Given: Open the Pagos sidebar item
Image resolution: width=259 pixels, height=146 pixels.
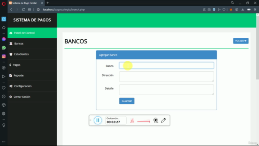Looking at the screenshot, I should pos(32,65).
